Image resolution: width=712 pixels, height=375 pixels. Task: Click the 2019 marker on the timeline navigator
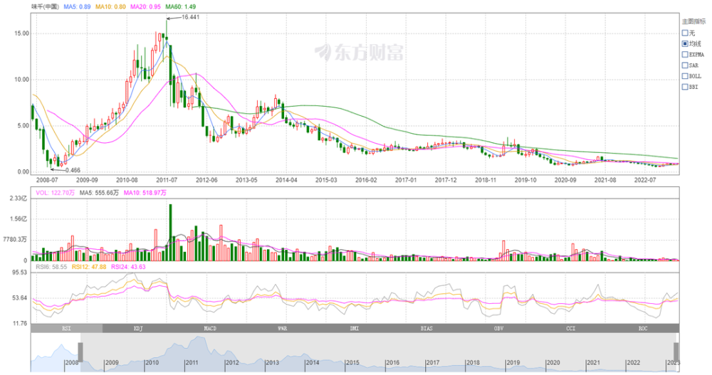(513, 363)
